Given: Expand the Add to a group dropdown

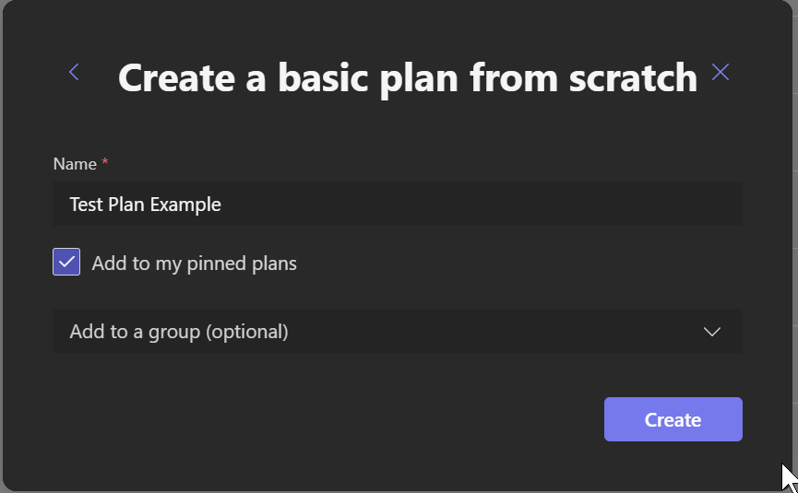Looking at the screenshot, I should click(x=398, y=331).
